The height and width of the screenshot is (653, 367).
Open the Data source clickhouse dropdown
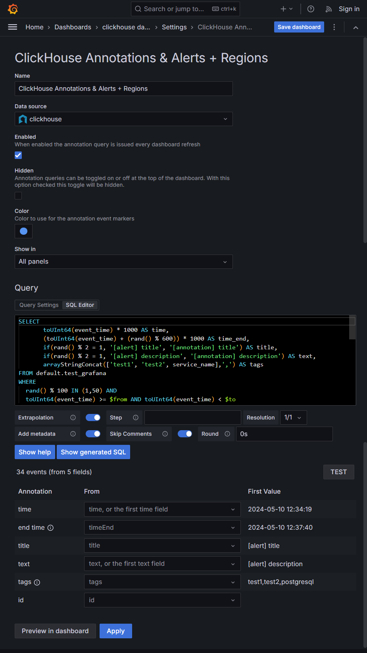click(123, 119)
